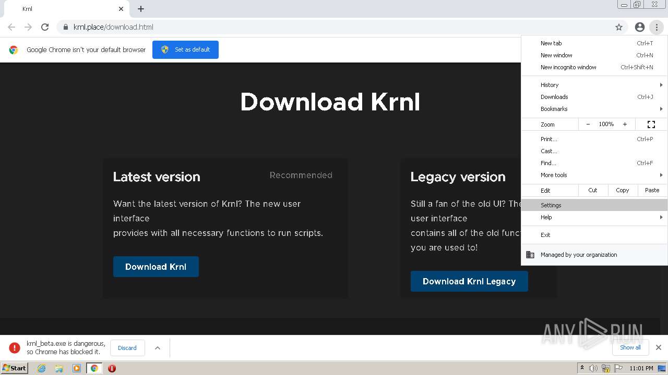Close the Krnl tab
This screenshot has height=375, width=668.
pyautogui.click(x=121, y=9)
